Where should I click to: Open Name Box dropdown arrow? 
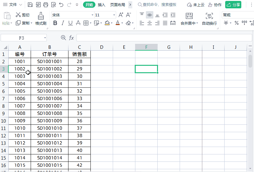(x=45, y=38)
